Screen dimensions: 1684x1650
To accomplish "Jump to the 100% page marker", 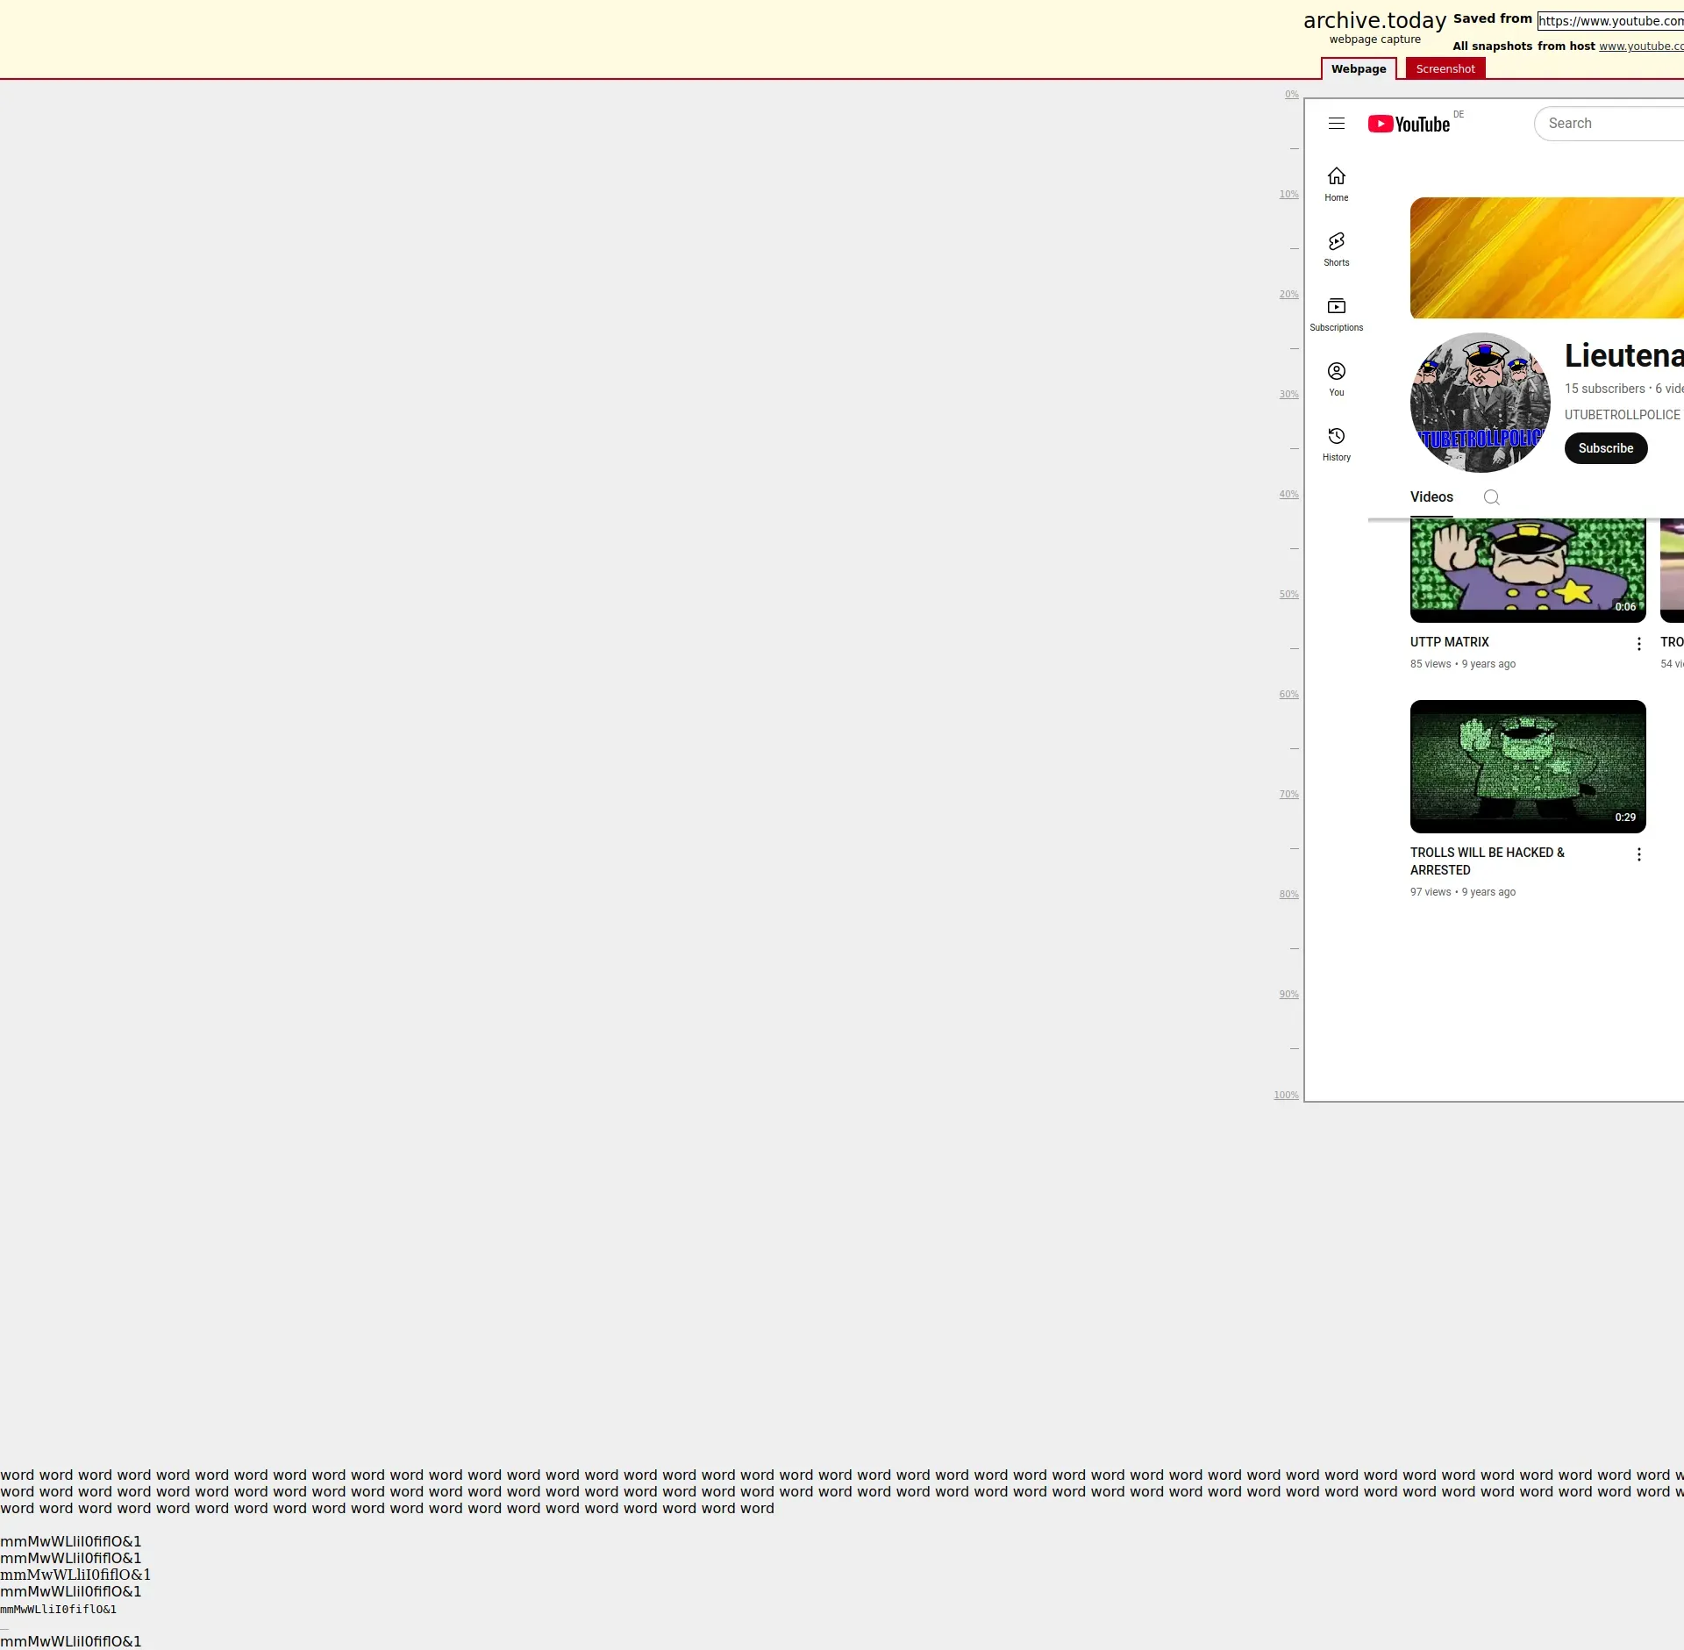I will 1286,1095.
